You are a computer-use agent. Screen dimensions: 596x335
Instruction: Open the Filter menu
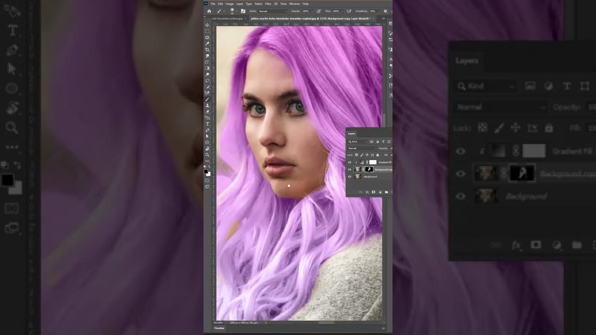[x=268, y=4]
